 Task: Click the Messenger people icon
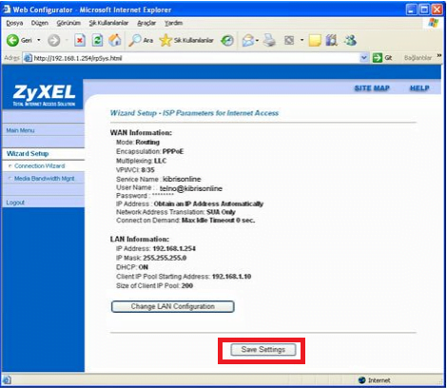coord(351,40)
